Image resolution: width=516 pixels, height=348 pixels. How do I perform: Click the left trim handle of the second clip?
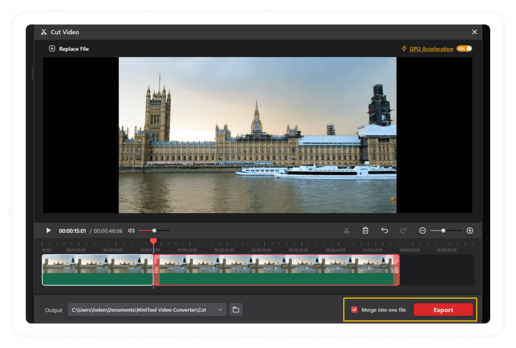coord(157,270)
